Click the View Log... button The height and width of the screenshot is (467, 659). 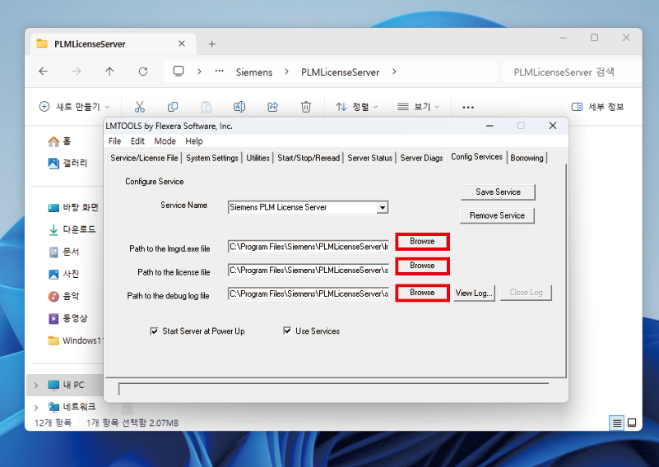click(474, 293)
